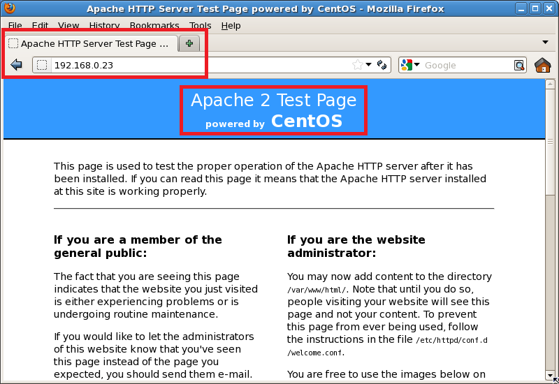Click the scrollbar up arrow

point(550,84)
